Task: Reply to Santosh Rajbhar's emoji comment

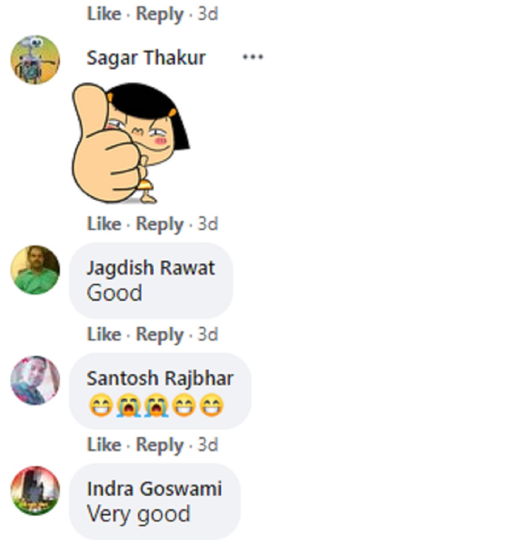Action: pyautogui.click(x=160, y=445)
